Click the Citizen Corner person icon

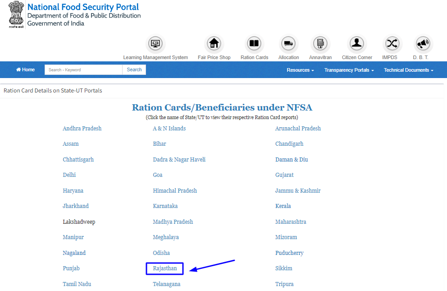(356, 44)
